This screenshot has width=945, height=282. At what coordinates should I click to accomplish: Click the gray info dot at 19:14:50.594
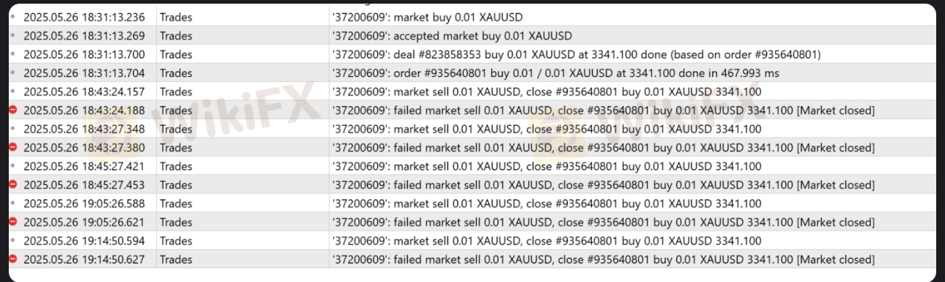click(x=13, y=241)
